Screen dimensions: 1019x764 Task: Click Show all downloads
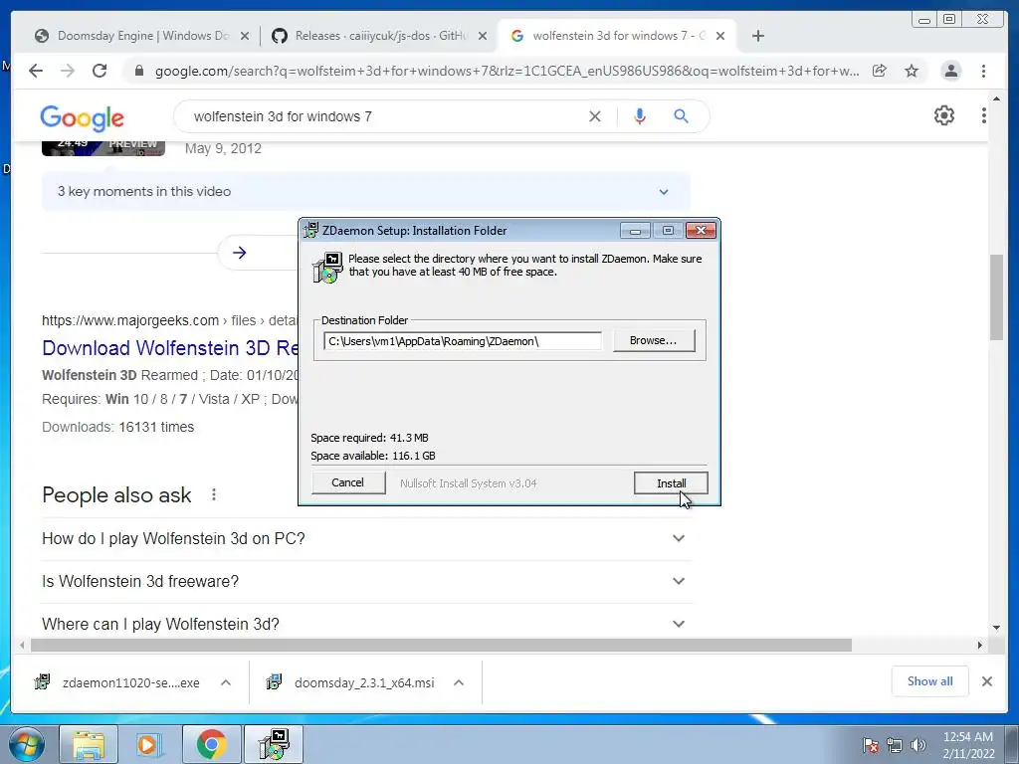pos(930,681)
